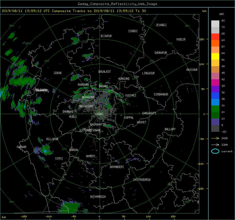This screenshot has width=235, height=220.
Task: Click the NARAGUND city label
Action: click(x=88, y=97)
